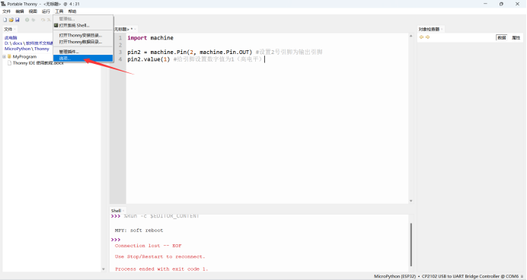
Task: Select the highlighted 选项... menu entry
Action: (83, 58)
